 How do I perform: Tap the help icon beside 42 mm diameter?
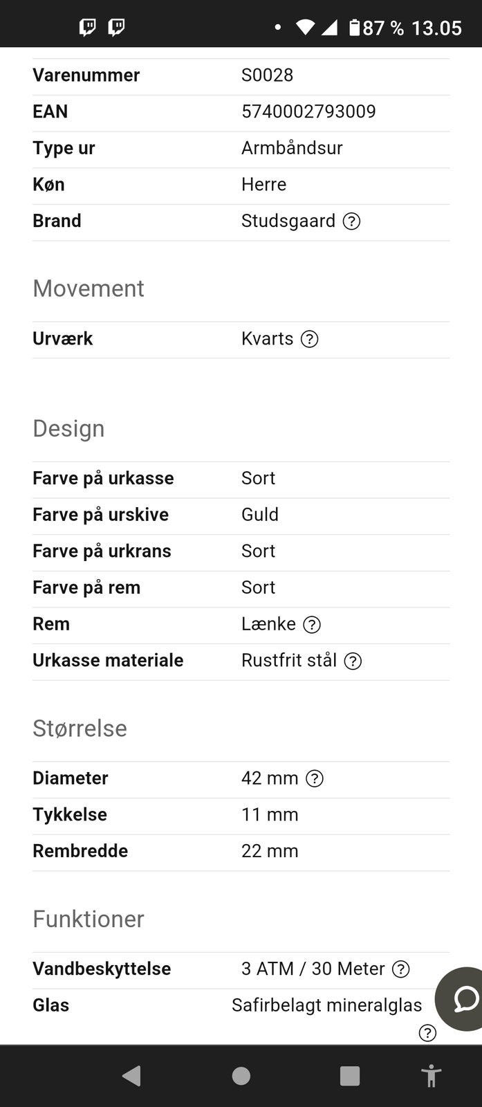(315, 779)
